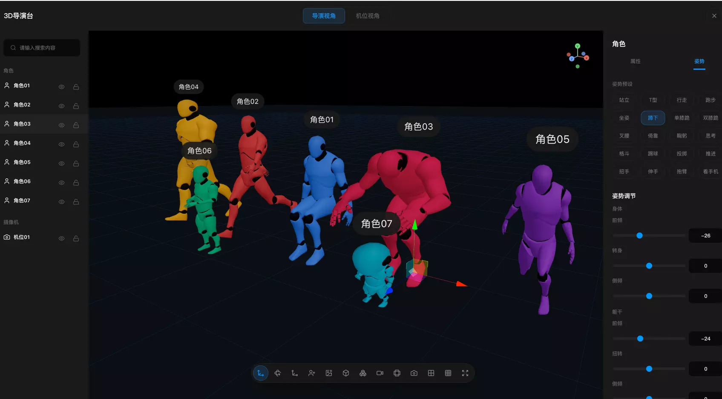
Task: Click the fullscreen expand icon
Action: (465, 373)
